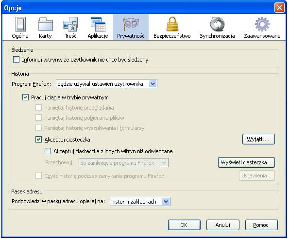The width and height of the screenshot is (289, 239).
Task: Open the Treść content icon
Action: coord(70,24)
